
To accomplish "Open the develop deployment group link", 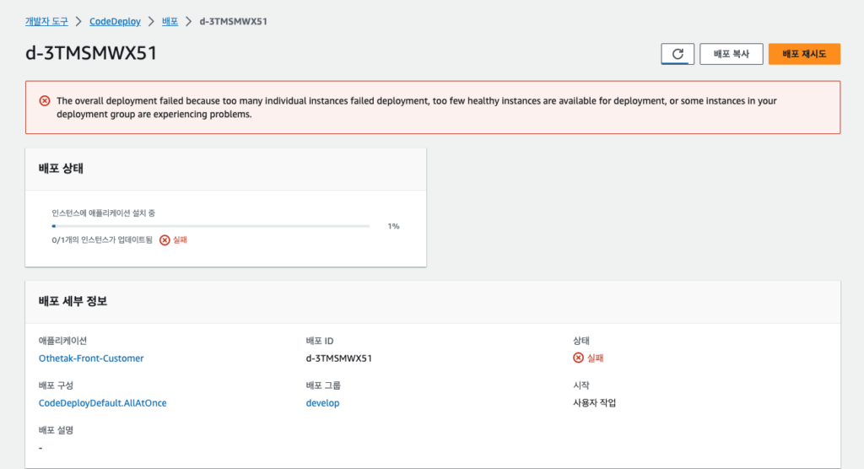I will click(322, 403).
